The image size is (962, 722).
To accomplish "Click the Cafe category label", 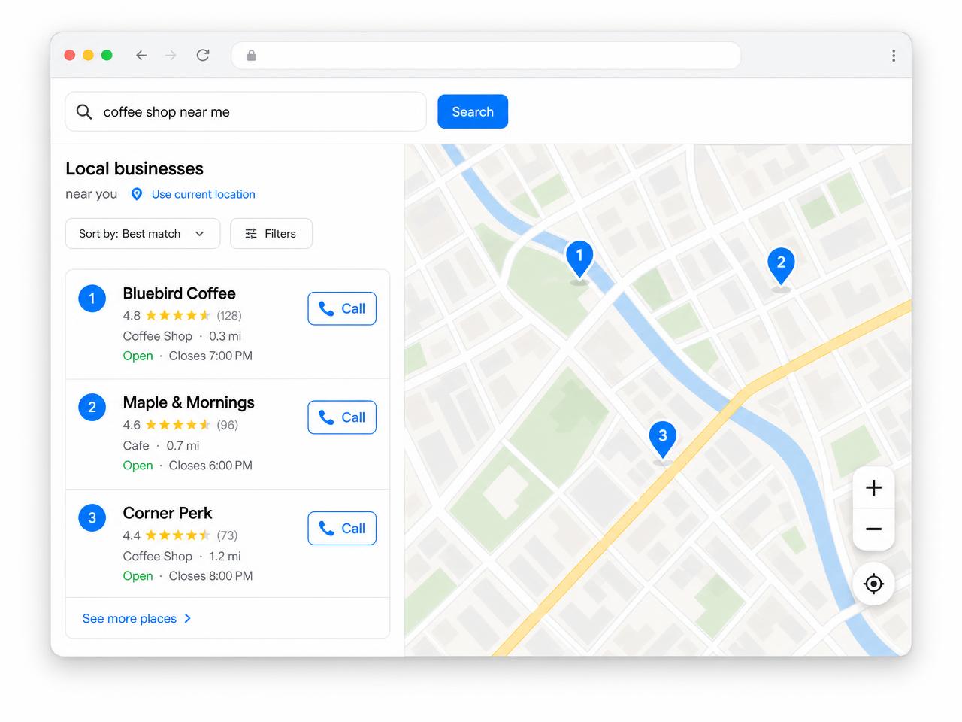I will point(136,446).
